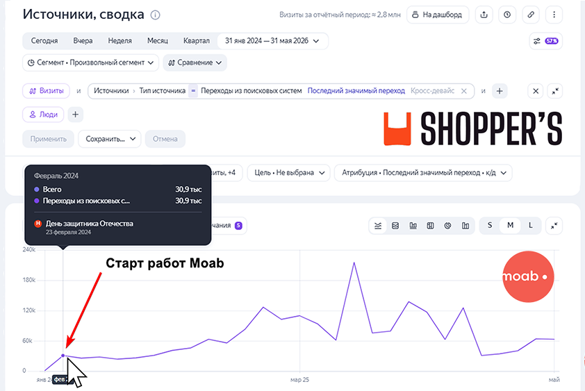Remove the source type filter condition

click(x=463, y=91)
